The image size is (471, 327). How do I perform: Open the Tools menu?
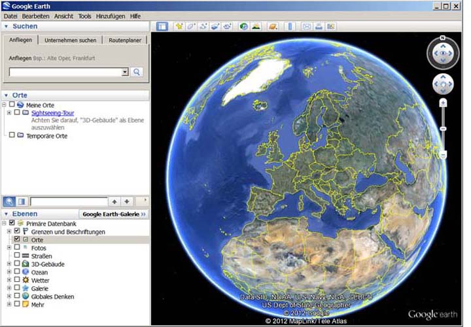(84, 16)
